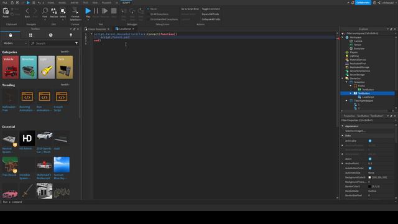Select Workspace in Explorer
Screen dimensions: 398x224
click(355, 37)
